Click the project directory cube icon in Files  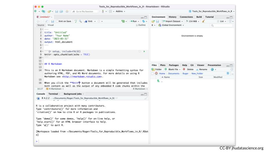(x=228, y=73)
